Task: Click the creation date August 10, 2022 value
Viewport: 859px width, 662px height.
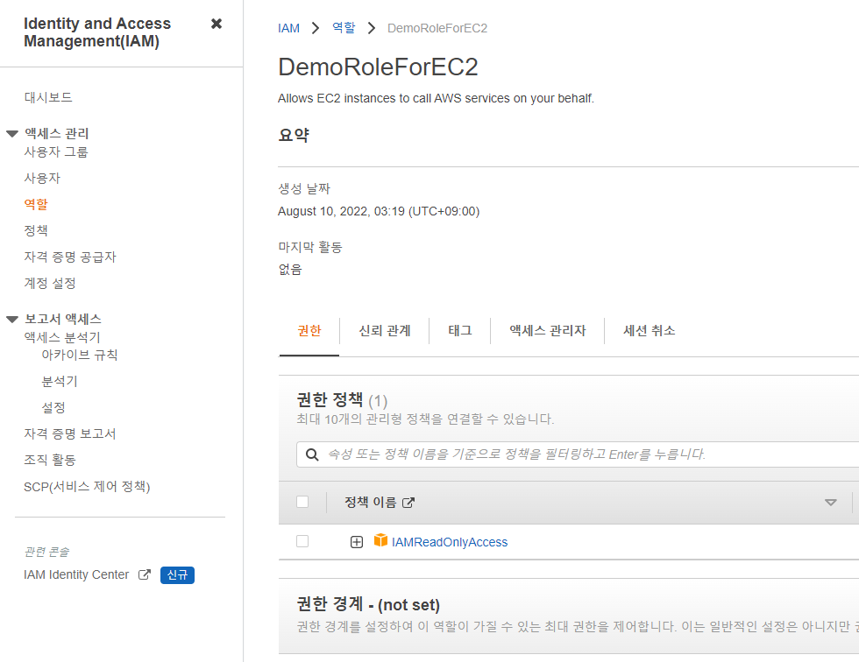Action: click(379, 211)
